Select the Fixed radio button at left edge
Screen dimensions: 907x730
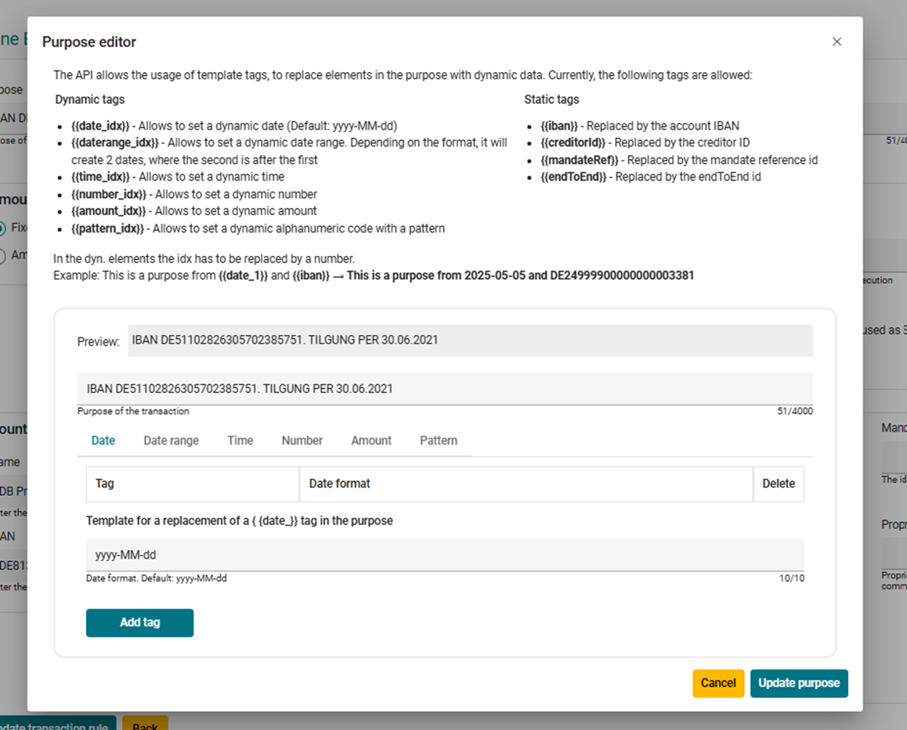click(x=3, y=228)
